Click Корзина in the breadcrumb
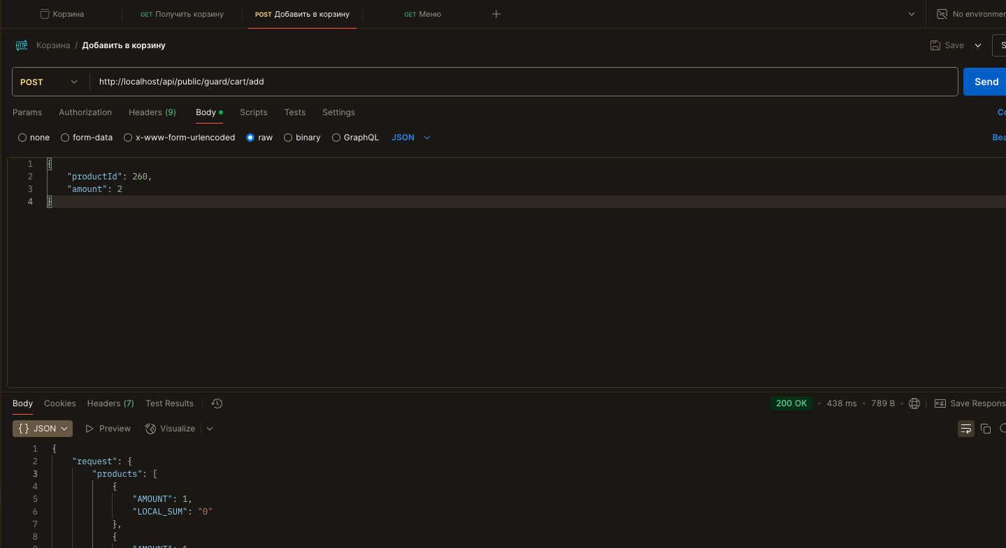 [53, 45]
